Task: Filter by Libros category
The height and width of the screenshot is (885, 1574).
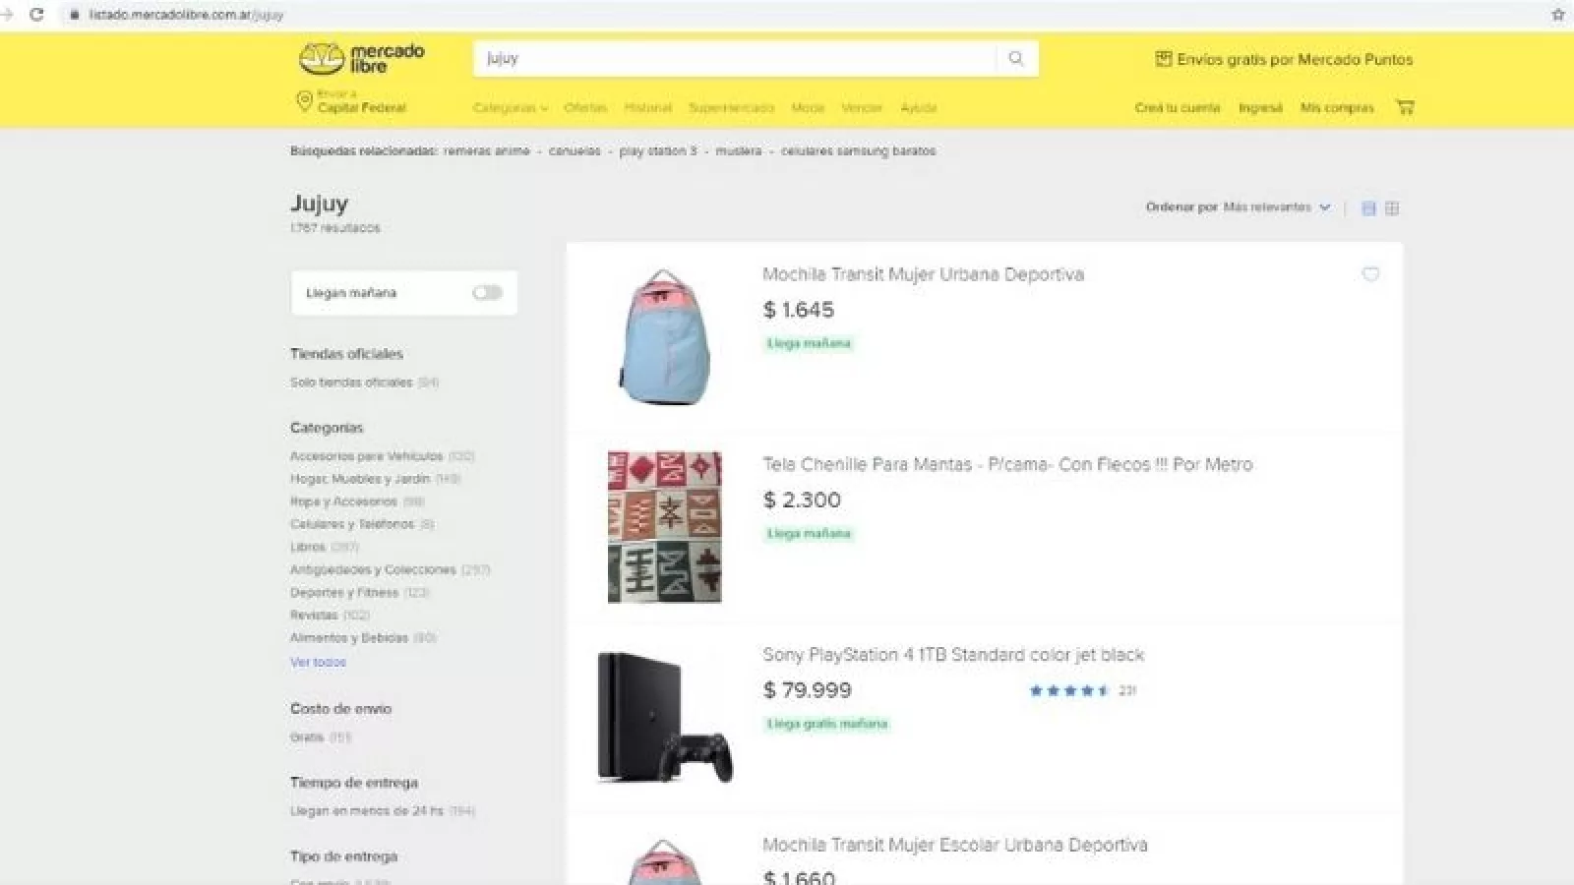Action: (308, 547)
